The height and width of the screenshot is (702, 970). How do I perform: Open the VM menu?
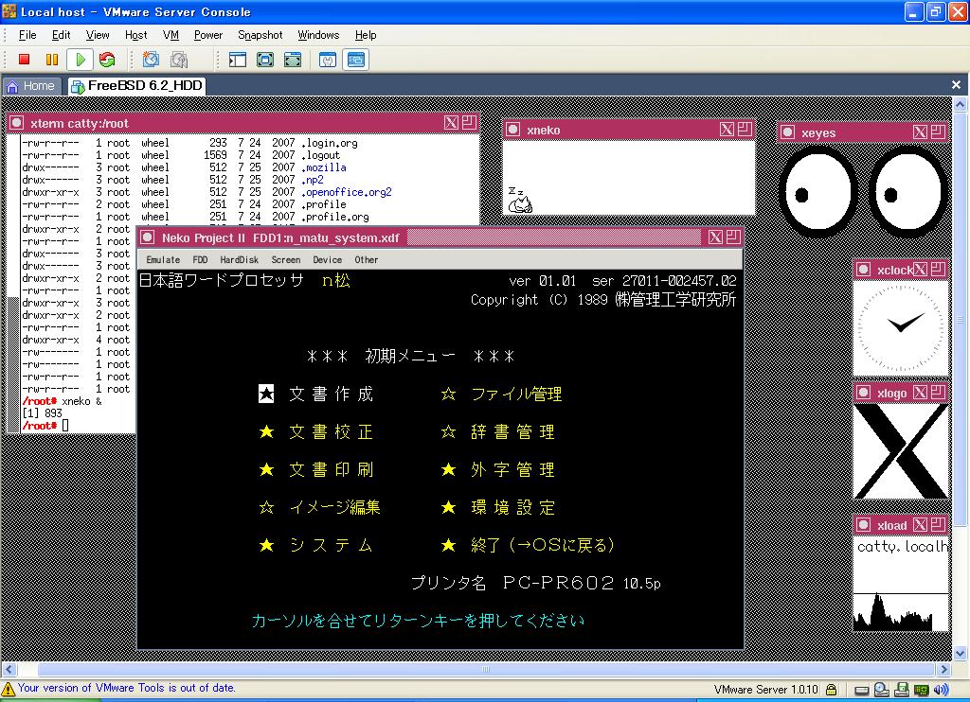click(x=171, y=35)
